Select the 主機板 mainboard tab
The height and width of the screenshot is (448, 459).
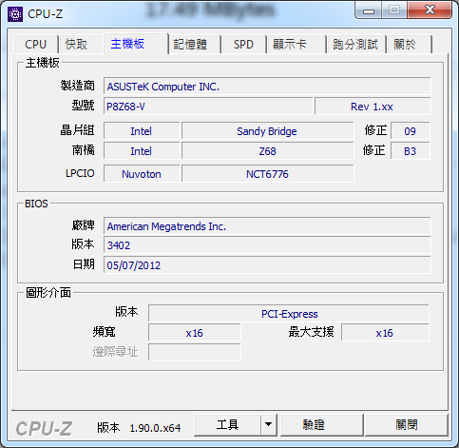click(x=135, y=44)
